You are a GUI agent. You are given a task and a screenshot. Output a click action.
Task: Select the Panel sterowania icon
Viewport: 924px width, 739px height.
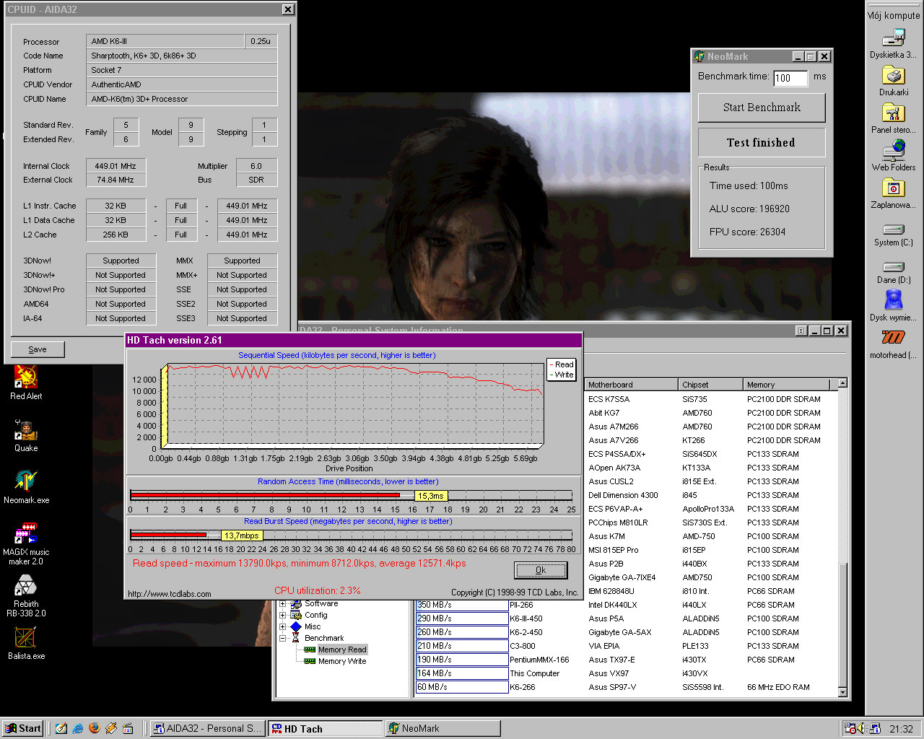point(894,118)
